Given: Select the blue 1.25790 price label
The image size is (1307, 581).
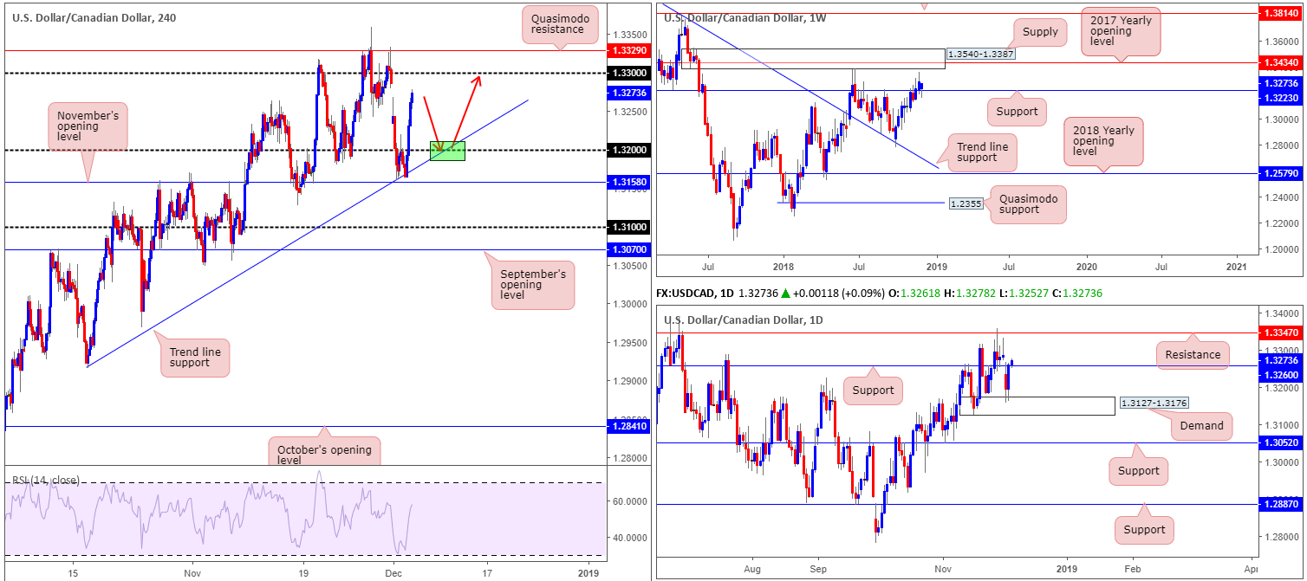Looking at the screenshot, I should [x=1281, y=174].
